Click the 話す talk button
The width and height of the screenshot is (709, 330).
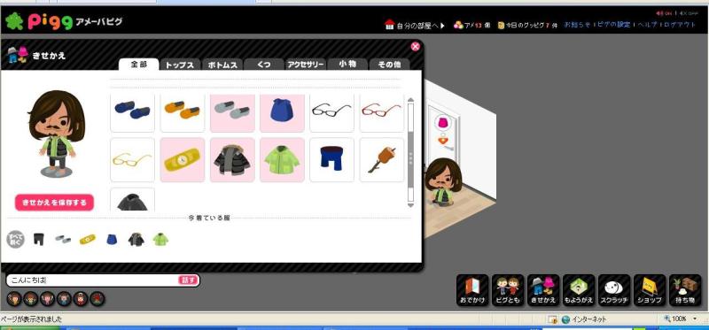click(188, 280)
